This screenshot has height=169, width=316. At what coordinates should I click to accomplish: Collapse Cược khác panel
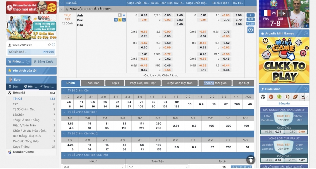(306, 89)
